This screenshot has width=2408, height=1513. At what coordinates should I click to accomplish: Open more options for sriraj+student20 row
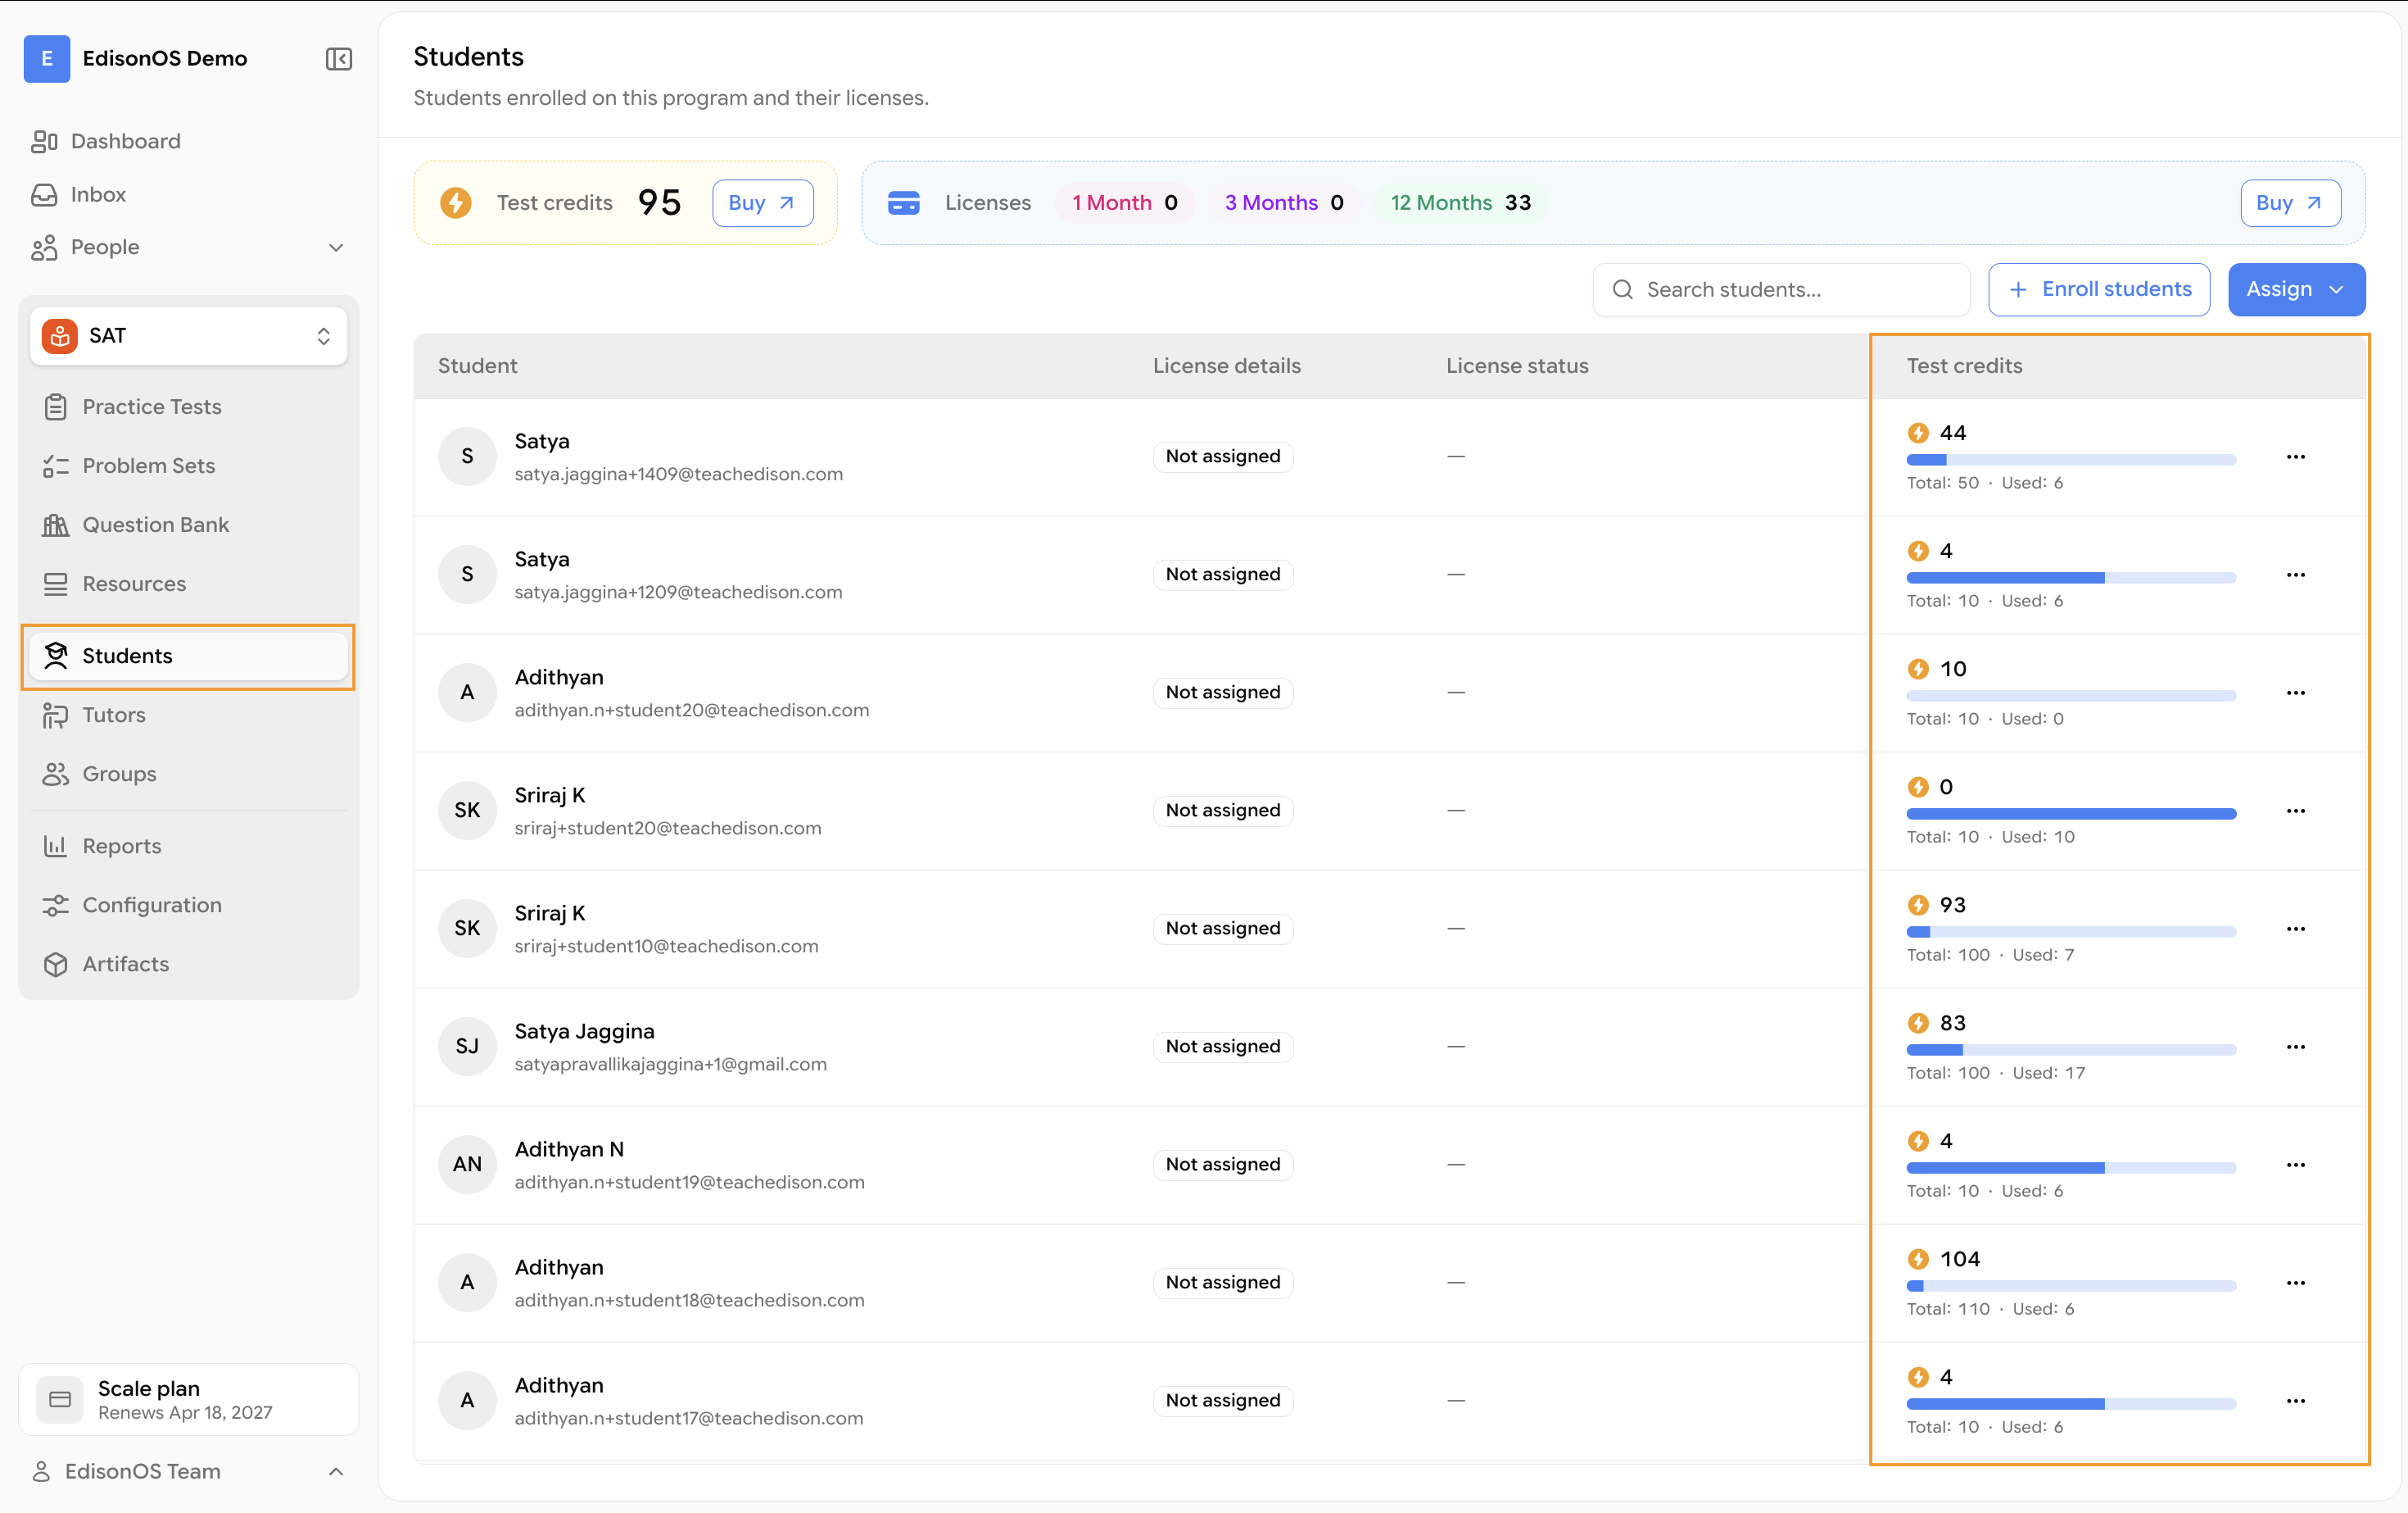coord(2295,811)
